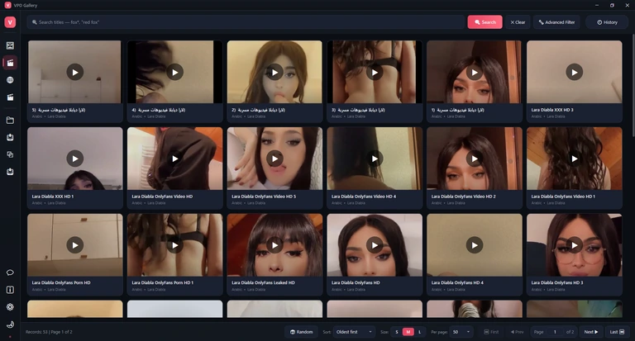Image resolution: width=635 pixels, height=341 pixels.
Task: Click the download icon just below the folder icon
Action: point(10,138)
